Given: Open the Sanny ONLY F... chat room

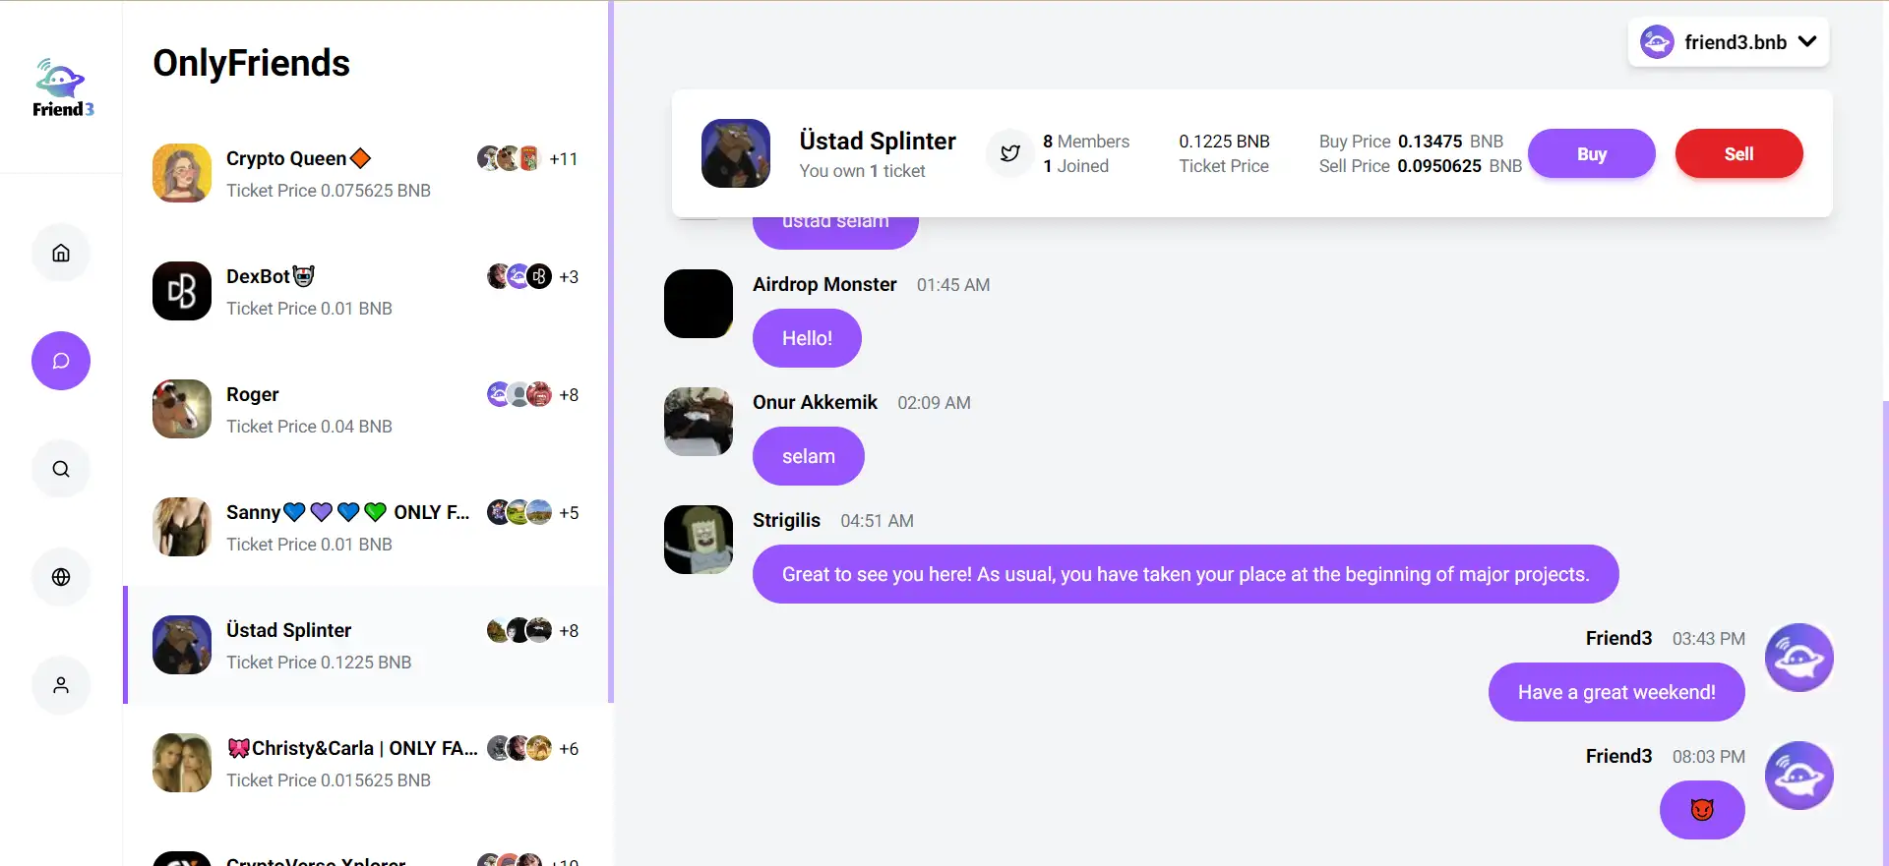Looking at the screenshot, I should point(366,528).
